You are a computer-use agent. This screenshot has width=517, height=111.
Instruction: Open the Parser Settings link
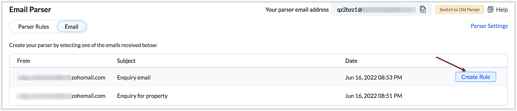(x=489, y=26)
